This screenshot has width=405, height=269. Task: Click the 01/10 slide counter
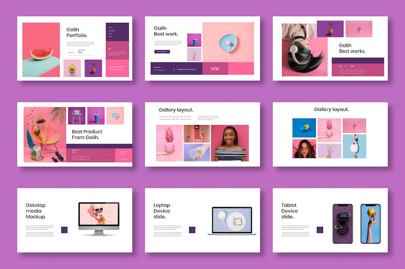coord(215,69)
